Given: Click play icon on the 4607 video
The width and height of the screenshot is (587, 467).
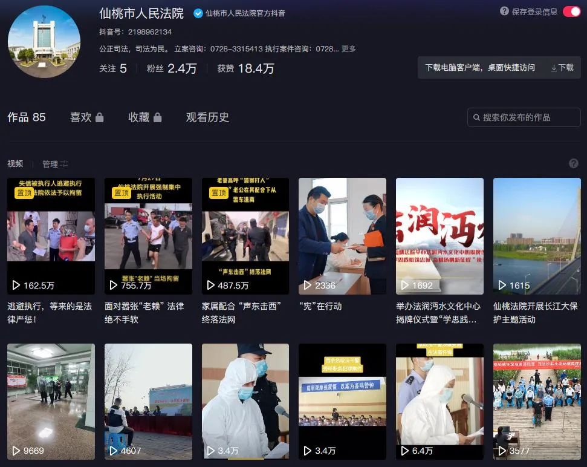Looking at the screenshot, I should pyautogui.click(x=113, y=451).
